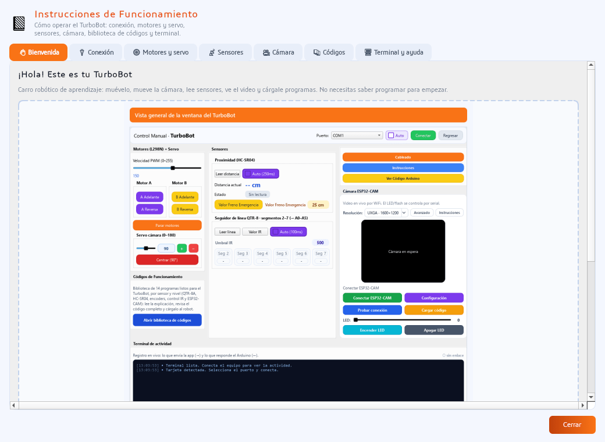Click the orange Cableado button in the overview
The image size is (605, 442).
(x=403, y=157)
